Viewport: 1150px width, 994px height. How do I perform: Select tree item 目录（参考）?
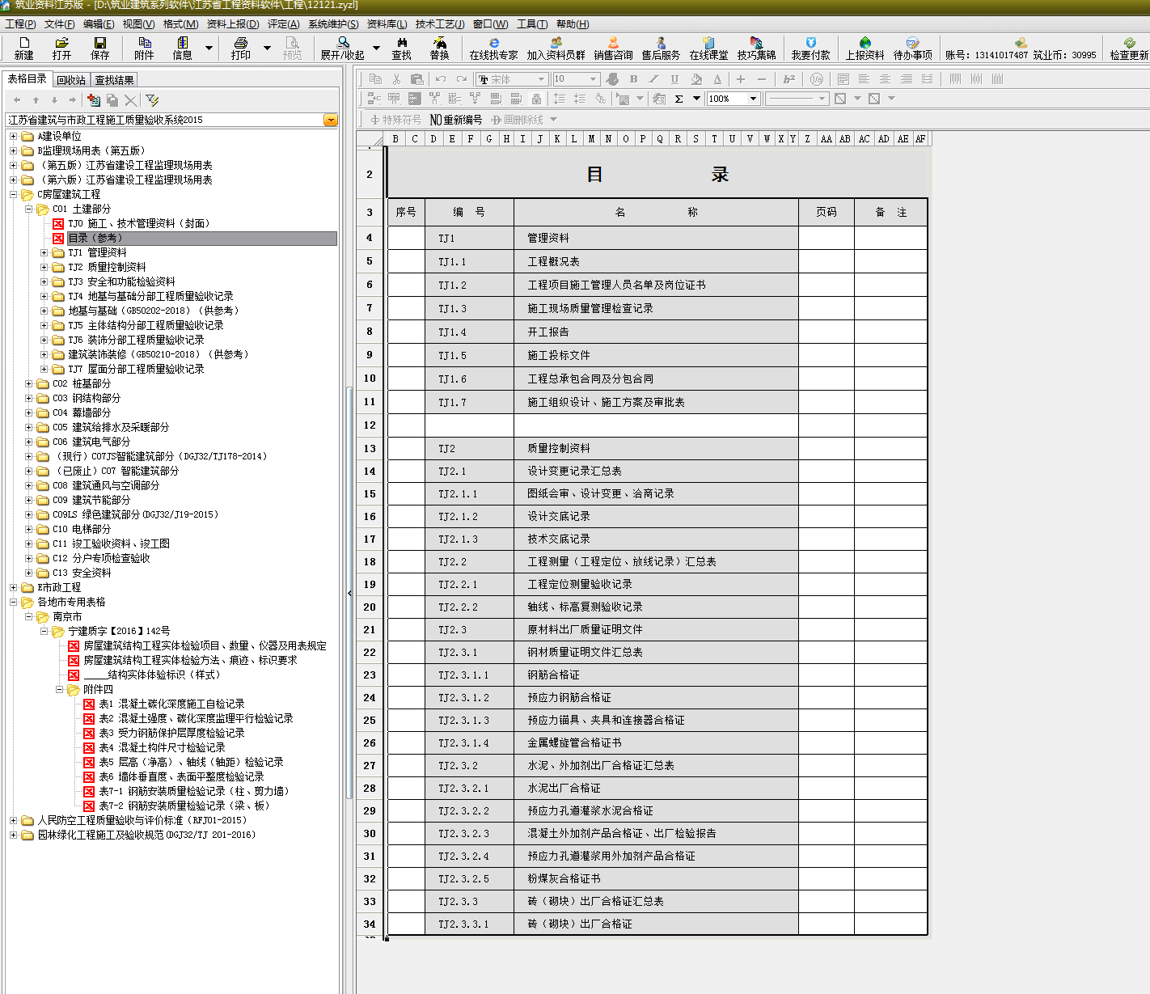[x=202, y=238]
